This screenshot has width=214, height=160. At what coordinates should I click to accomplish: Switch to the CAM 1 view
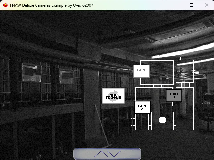141,71
